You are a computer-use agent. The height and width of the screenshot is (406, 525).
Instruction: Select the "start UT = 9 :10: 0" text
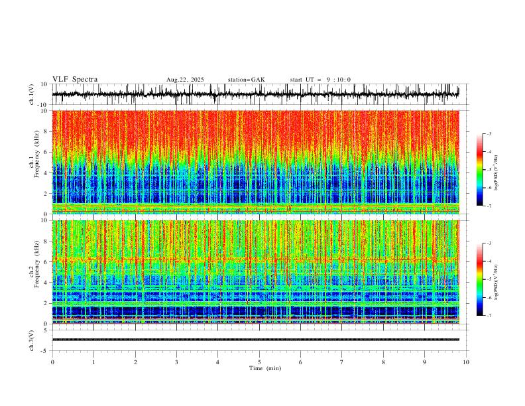pyautogui.click(x=320, y=80)
